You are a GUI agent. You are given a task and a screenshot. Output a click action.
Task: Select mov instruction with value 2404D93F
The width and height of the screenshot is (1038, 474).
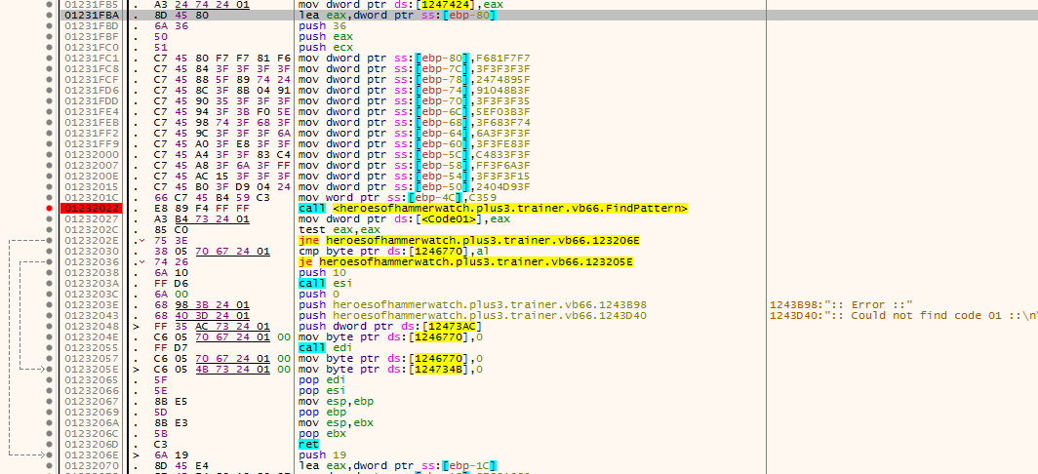[415, 186]
